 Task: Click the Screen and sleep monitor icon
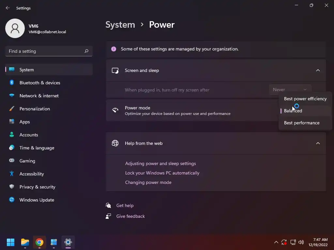[x=115, y=70]
